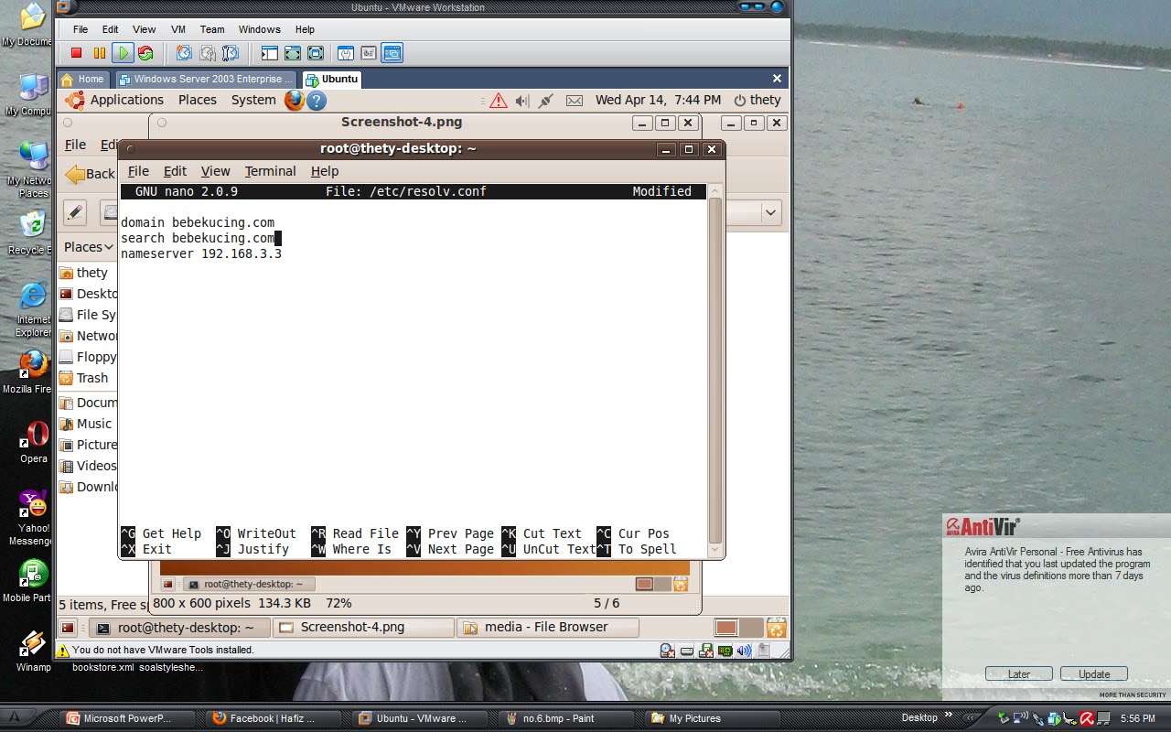Open the View menu in the terminal window
The width and height of the screenshot is (1171, 732).
(x=215, y=171)
